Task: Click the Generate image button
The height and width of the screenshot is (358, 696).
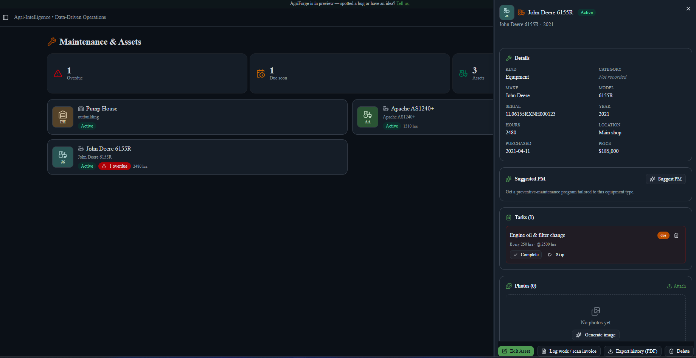Action: 596,335
